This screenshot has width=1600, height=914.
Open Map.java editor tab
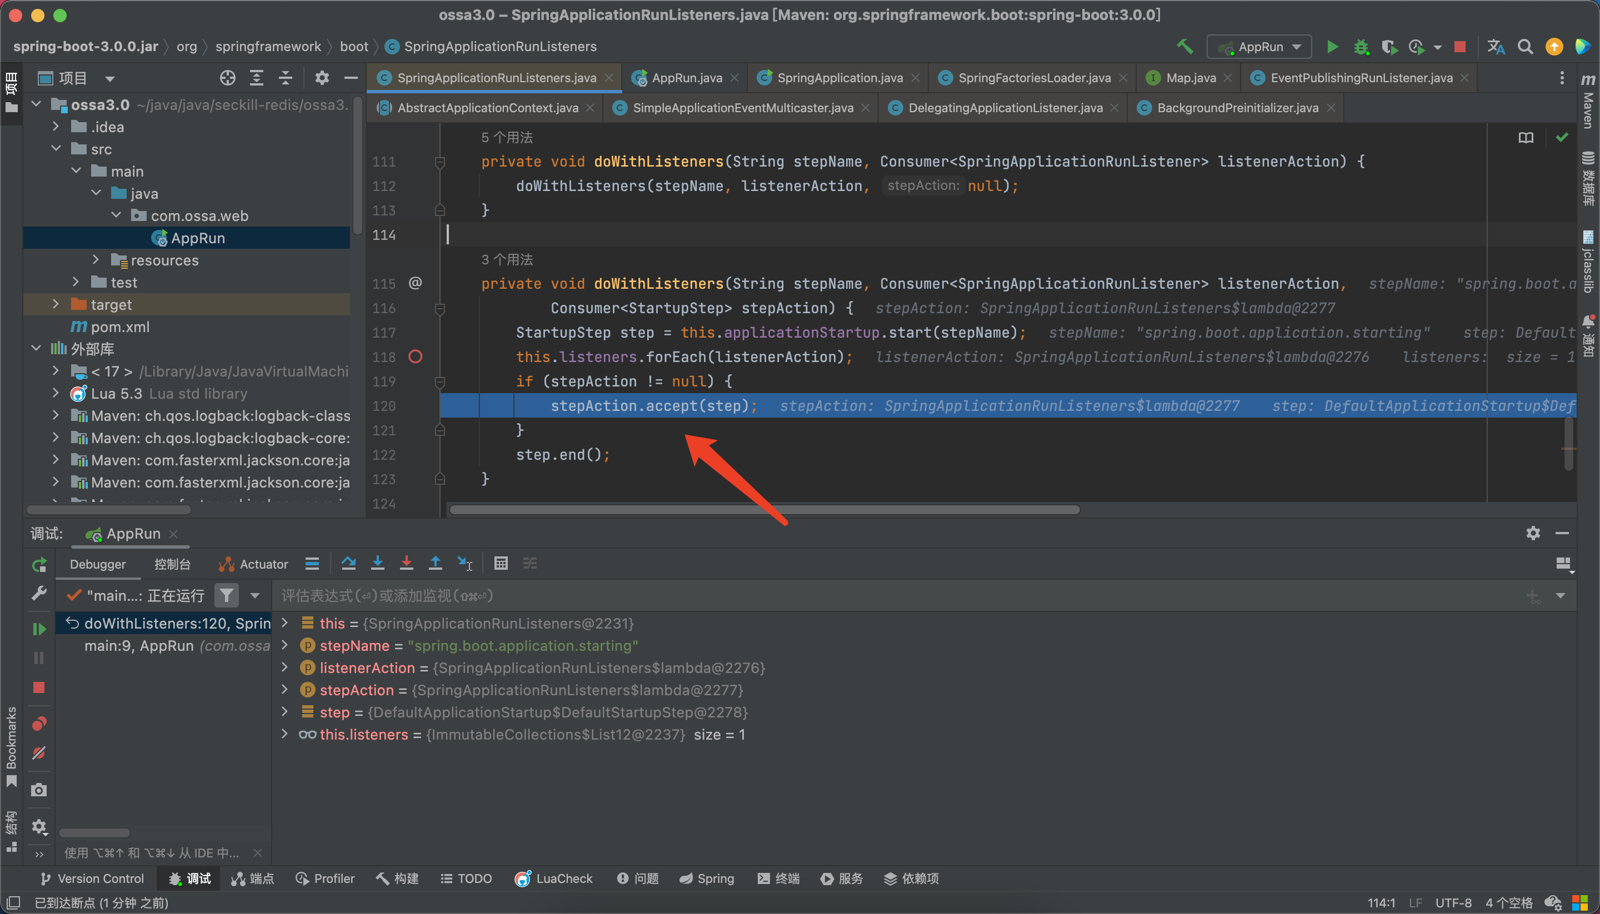point(1189,78)
